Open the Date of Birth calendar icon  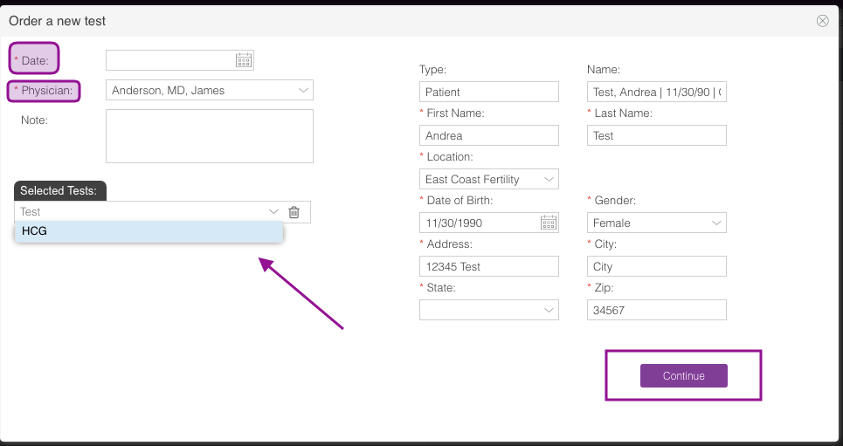click(x=549, y=223)
